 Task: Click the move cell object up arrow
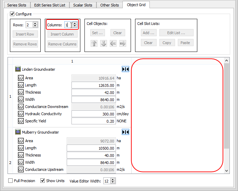[94, 43]
